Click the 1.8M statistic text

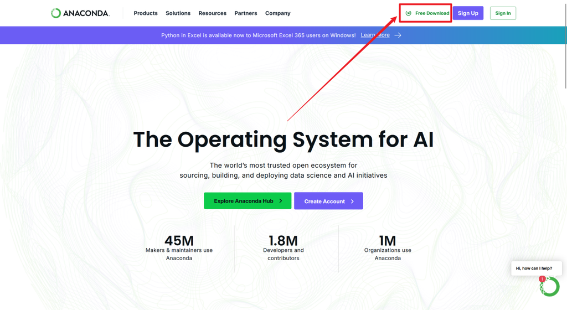click(x=283, y=241)
